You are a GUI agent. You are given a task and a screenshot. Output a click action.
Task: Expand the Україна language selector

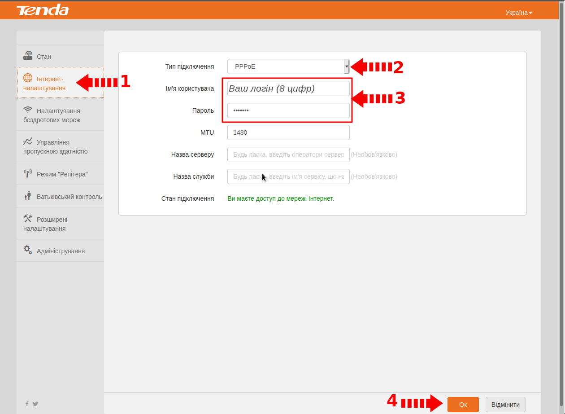coord(518,13)
